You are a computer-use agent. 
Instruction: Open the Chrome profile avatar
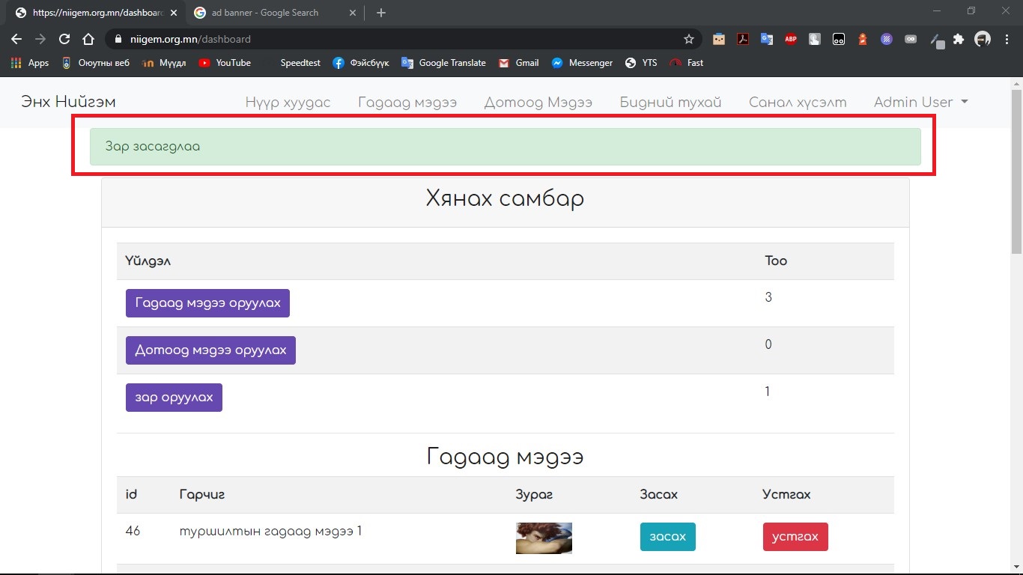click(x=982, y=39)
